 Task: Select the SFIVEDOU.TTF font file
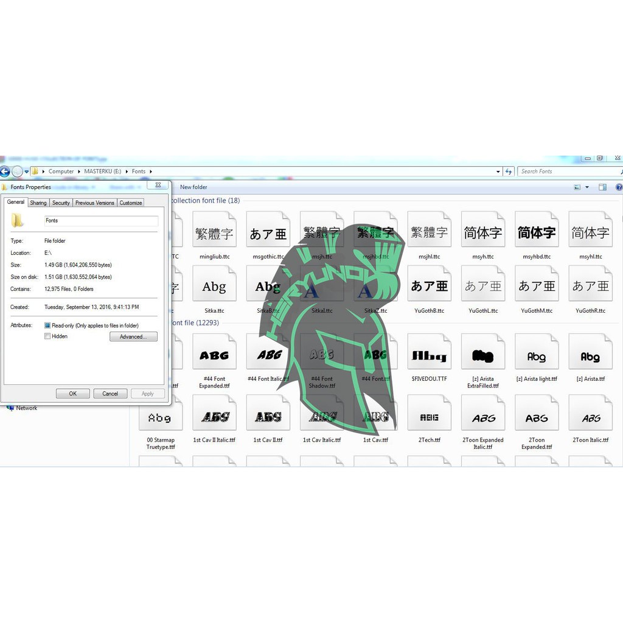(x=429, y=352)
